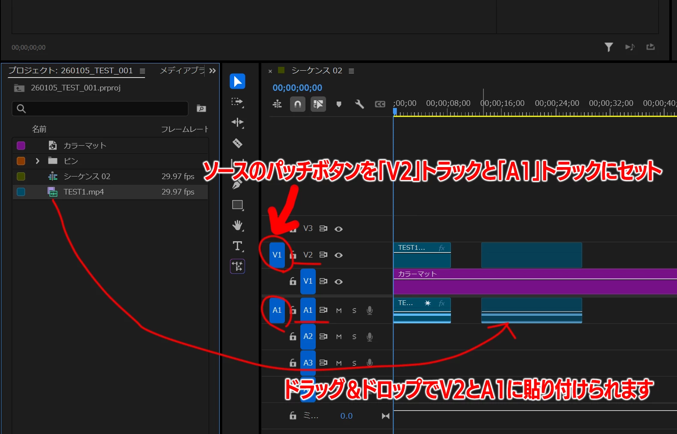Click the play audio only icon
This screenshot has width=677, height=434.
629,47
